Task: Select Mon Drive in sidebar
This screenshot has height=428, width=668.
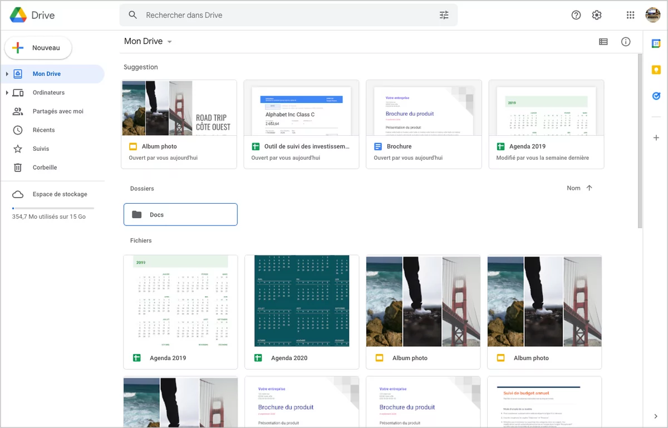Action: [x=53, y=74]
